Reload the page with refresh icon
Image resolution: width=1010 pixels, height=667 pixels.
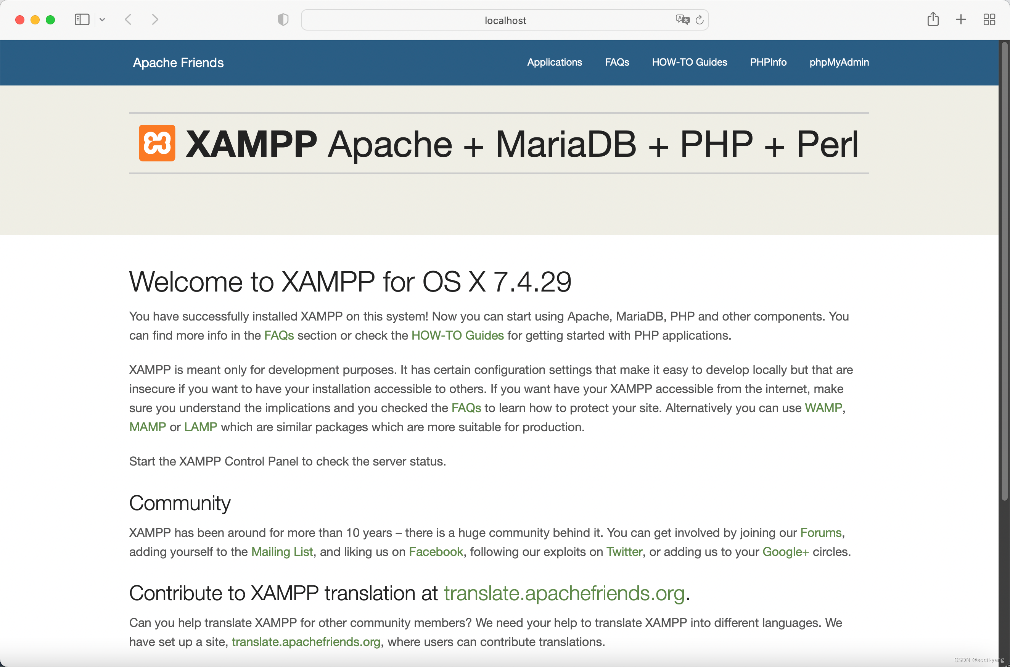[699, 19]
